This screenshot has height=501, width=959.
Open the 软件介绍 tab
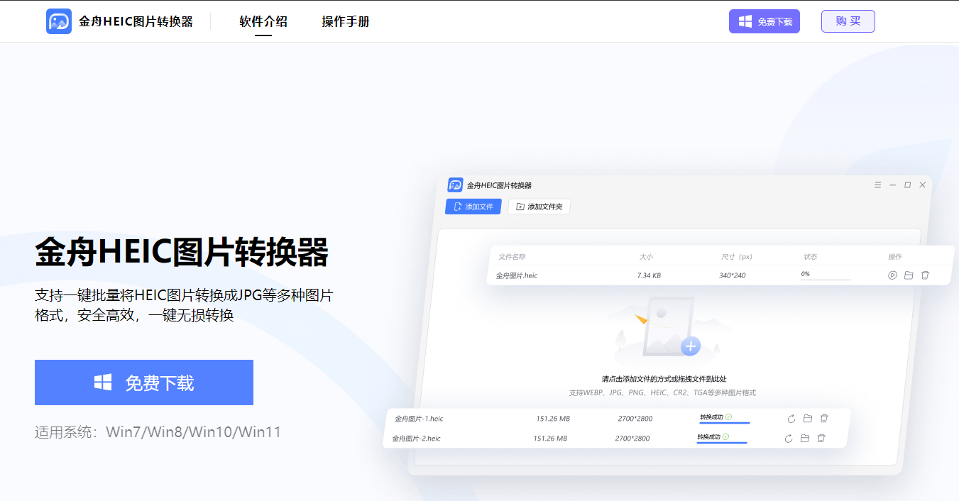[263, 21]
